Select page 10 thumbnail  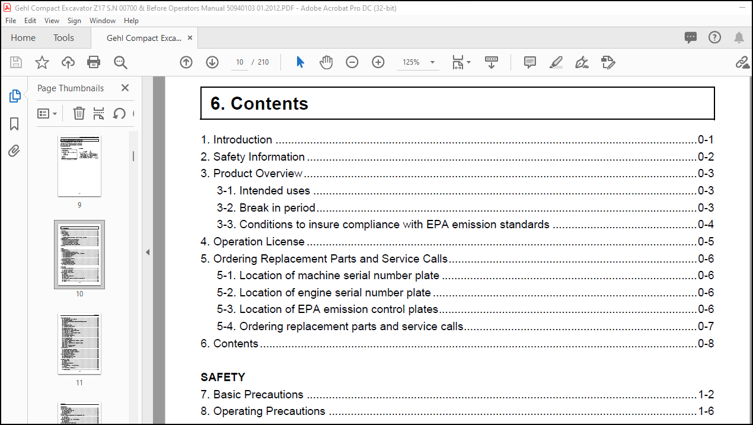pyautogui.click(x=79, y=254)
